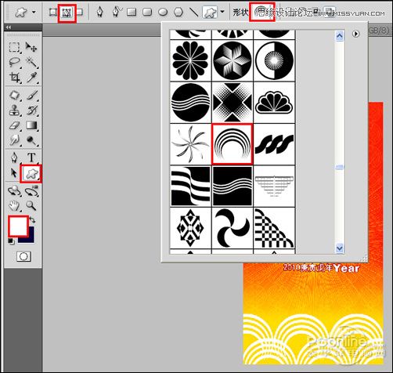Screen dimensions: 393x373
Task: Select the Type tool
Action: pyautogui.click(x=31, y=158)
